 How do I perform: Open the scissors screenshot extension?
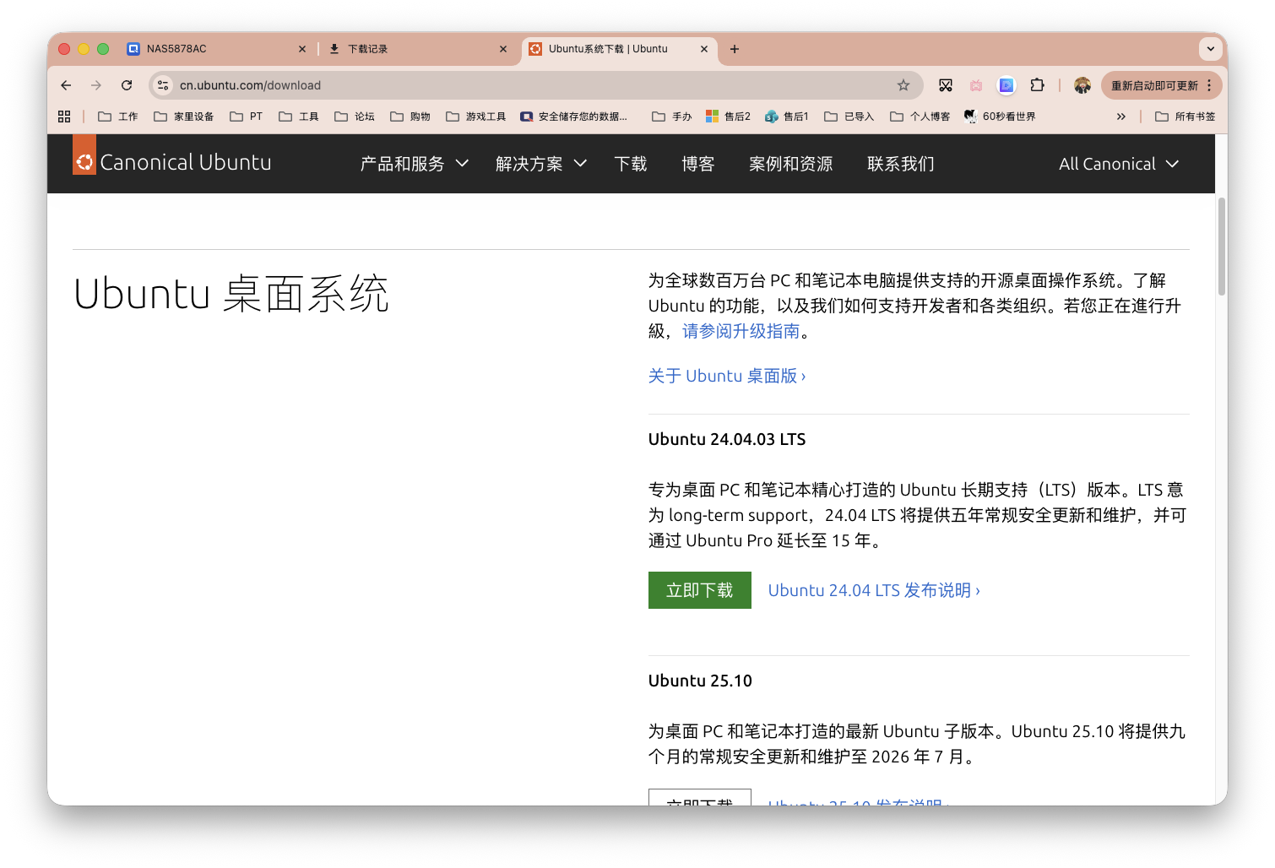tap(945, 84)
